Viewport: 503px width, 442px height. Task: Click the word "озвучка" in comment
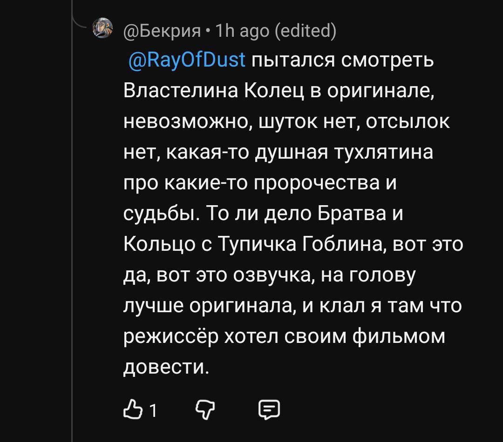pyautogui.click(x=277, y=275)
